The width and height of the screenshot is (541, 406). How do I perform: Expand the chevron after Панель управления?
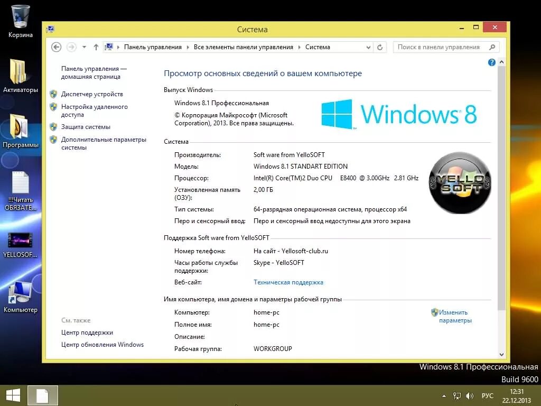pyautogui.click(x=188, y=47)
